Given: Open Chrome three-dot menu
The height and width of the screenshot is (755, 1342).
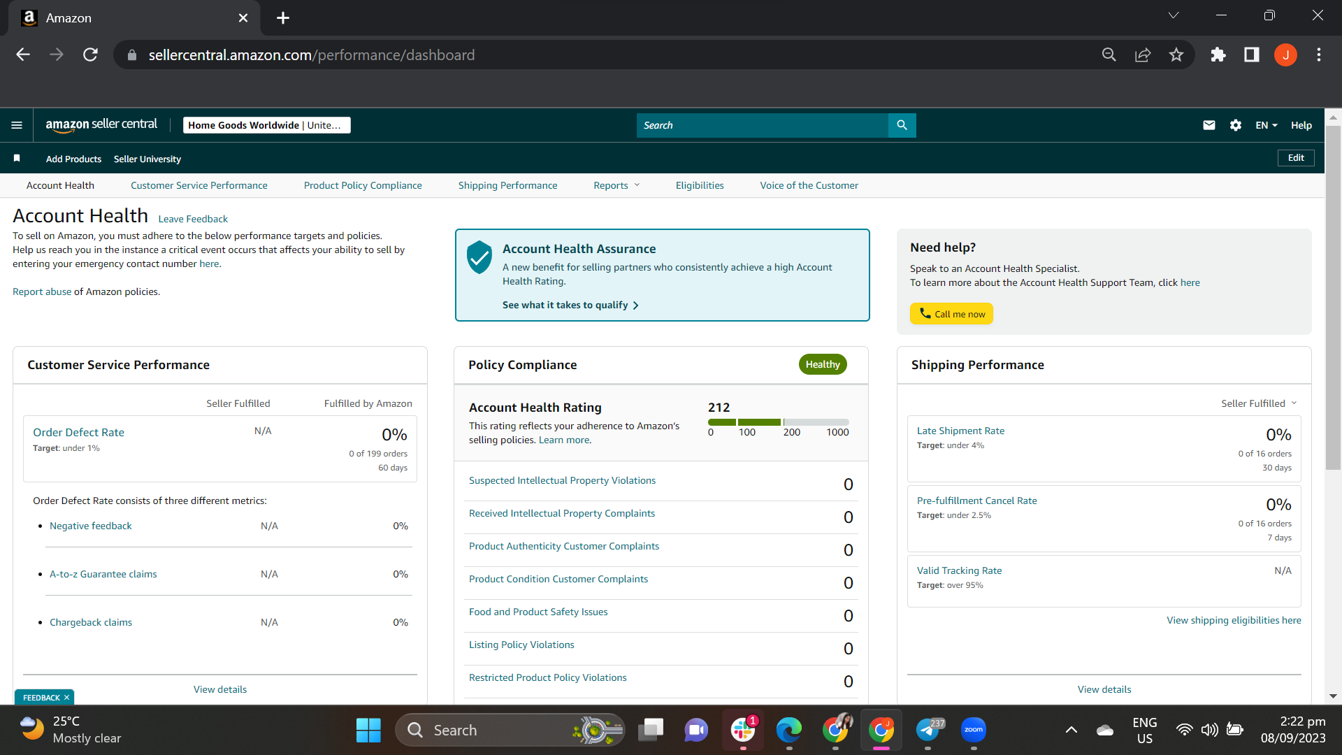Looking at the screenshot, I should (1319, 55).
